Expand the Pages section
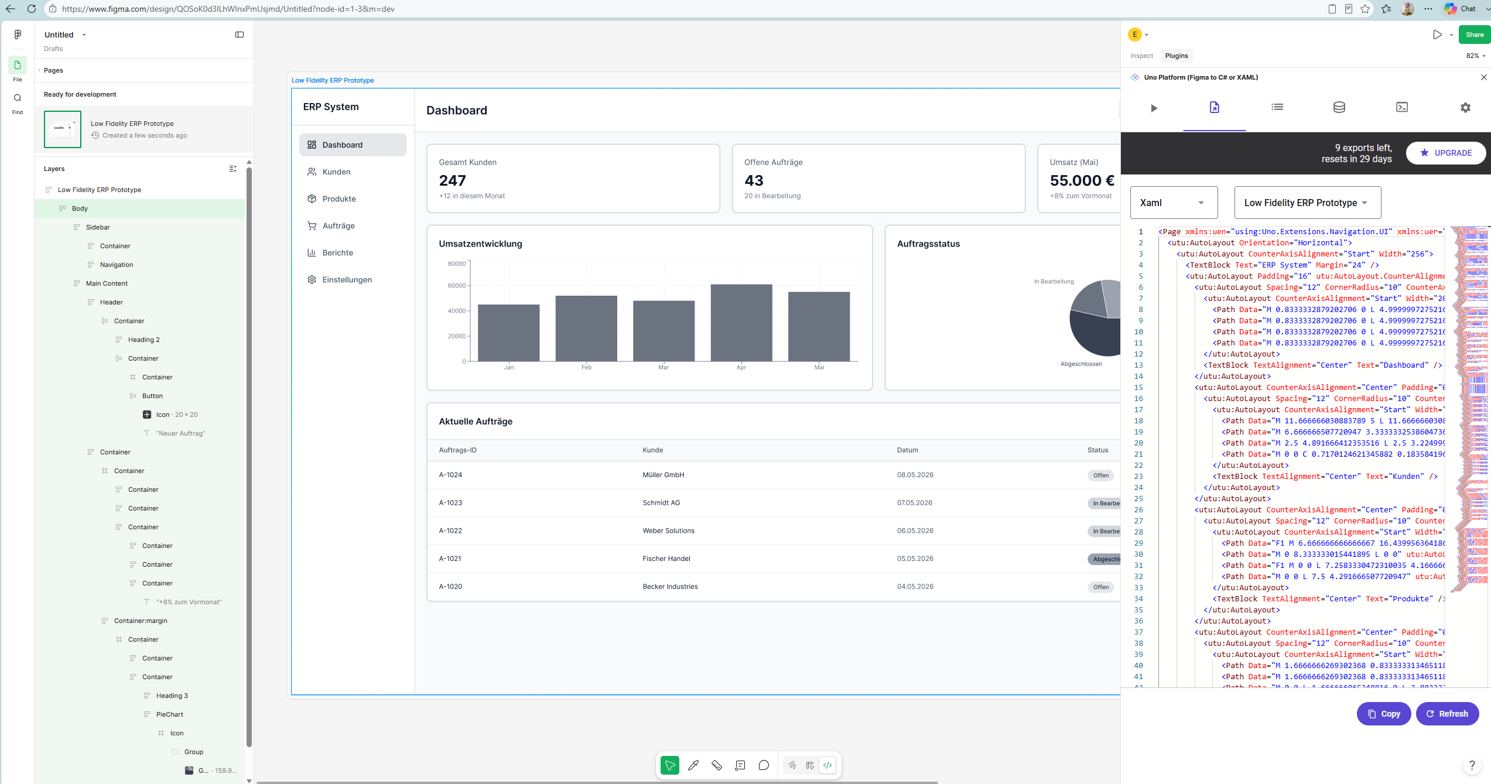 click(53, 70)
